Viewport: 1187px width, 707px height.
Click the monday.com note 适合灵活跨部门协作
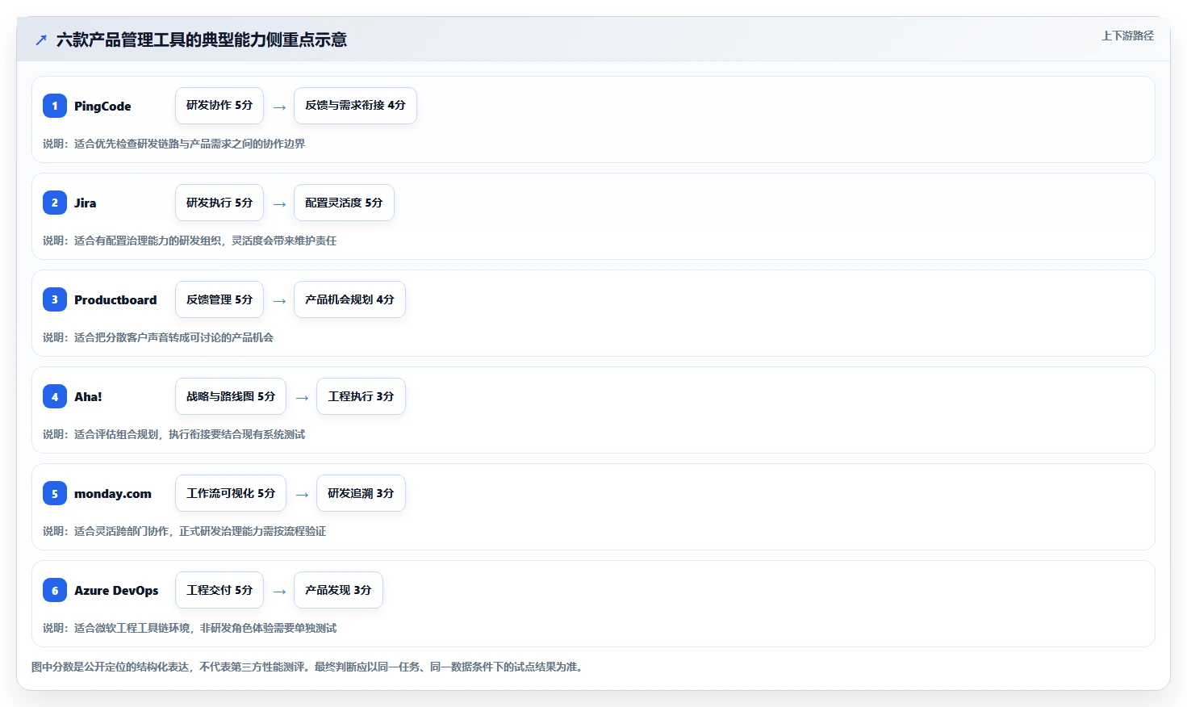[x=184, y=531]
